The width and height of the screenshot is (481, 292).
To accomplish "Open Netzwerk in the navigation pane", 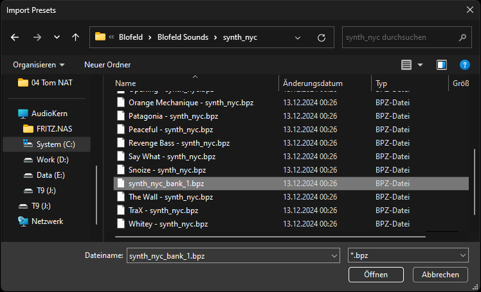I will [41, 221].
